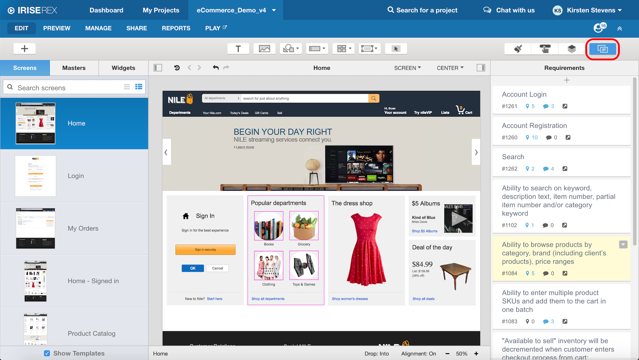Open external link for Search requirement
Screen dimensions: 639x360
pos(565,169)
